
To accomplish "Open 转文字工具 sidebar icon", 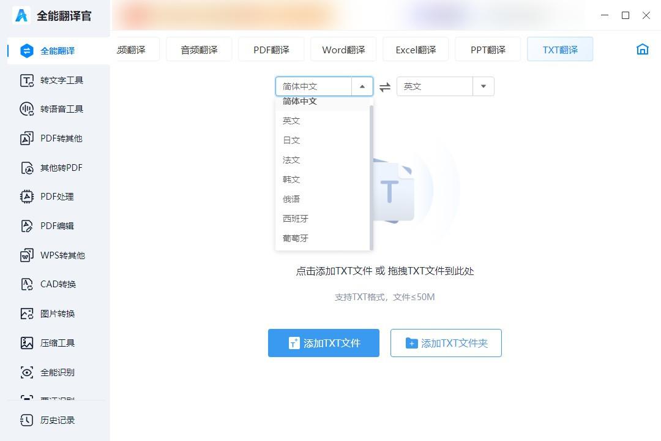I will tap(26, 80).
